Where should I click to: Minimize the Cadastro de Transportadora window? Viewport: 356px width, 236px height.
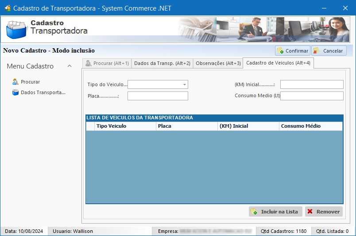click(x=325, y=8)
